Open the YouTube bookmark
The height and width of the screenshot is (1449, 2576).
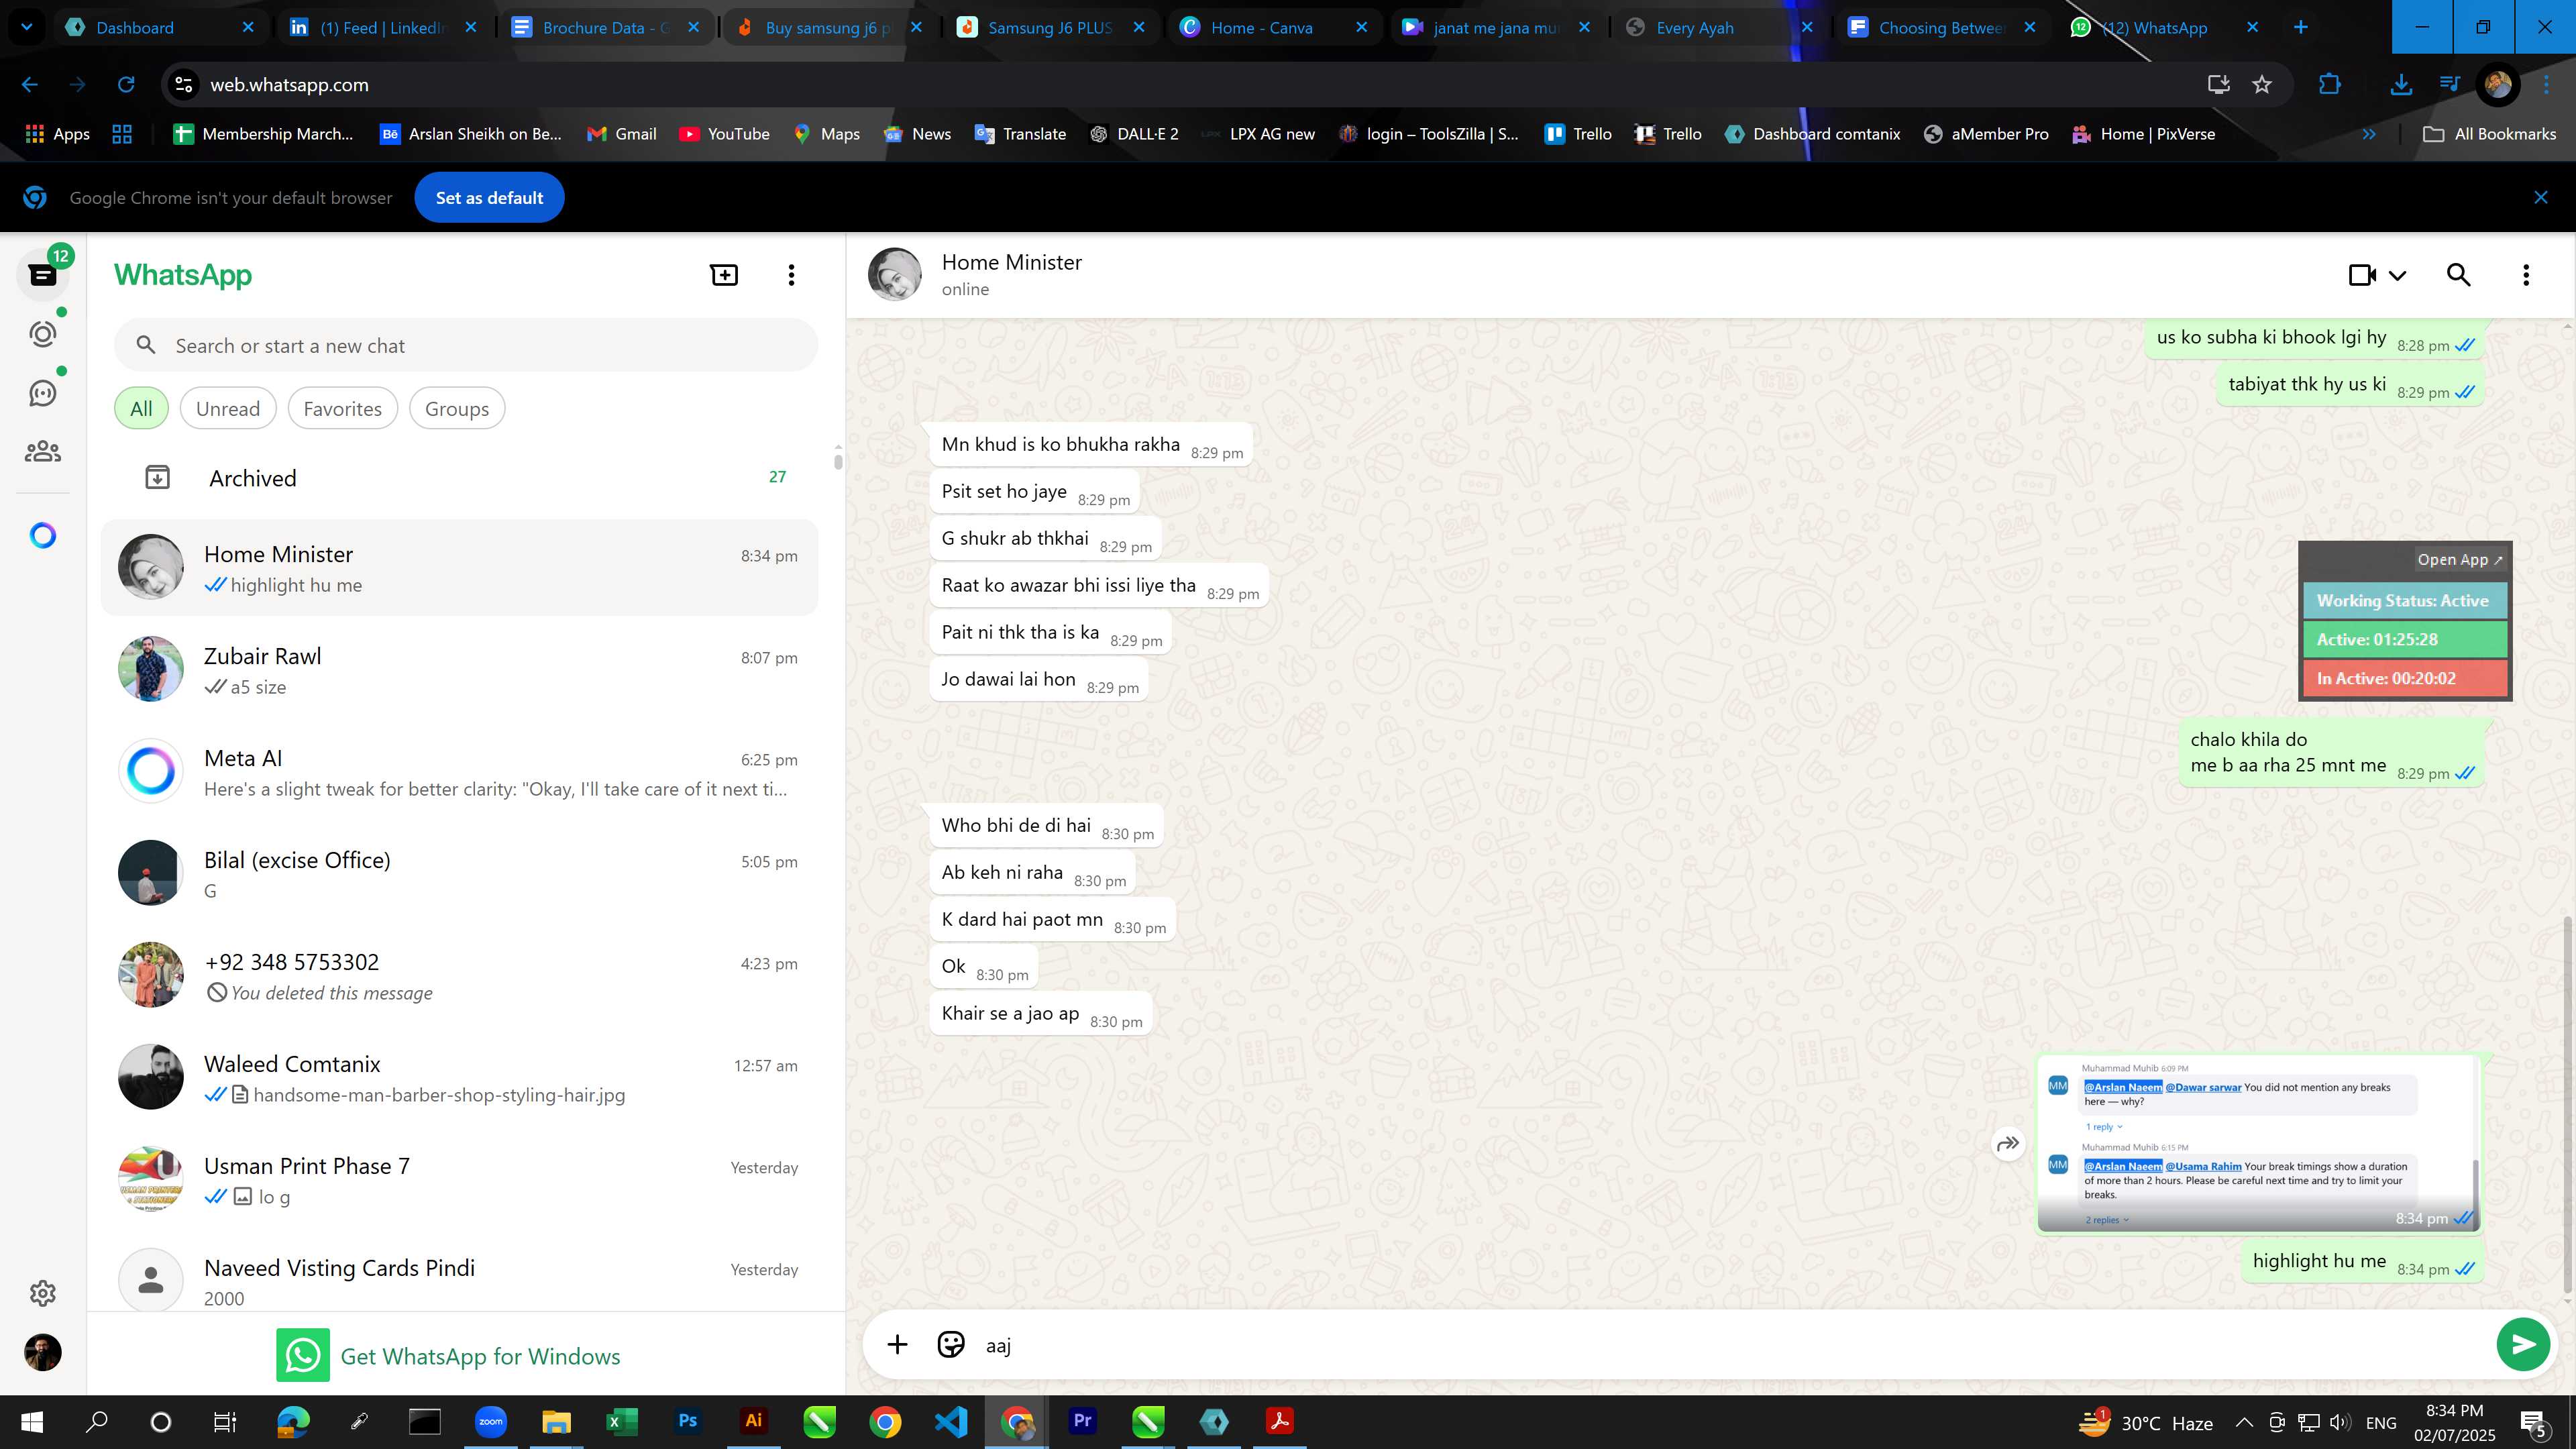[724, 134]
